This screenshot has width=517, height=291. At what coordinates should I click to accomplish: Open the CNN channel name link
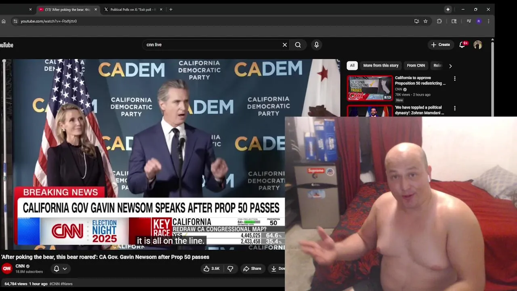click(x=20, y=266)
